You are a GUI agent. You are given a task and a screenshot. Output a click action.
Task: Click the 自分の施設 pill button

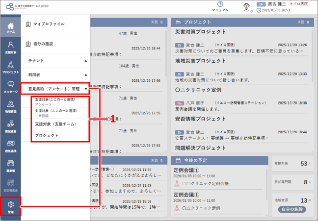click(292, 209)
